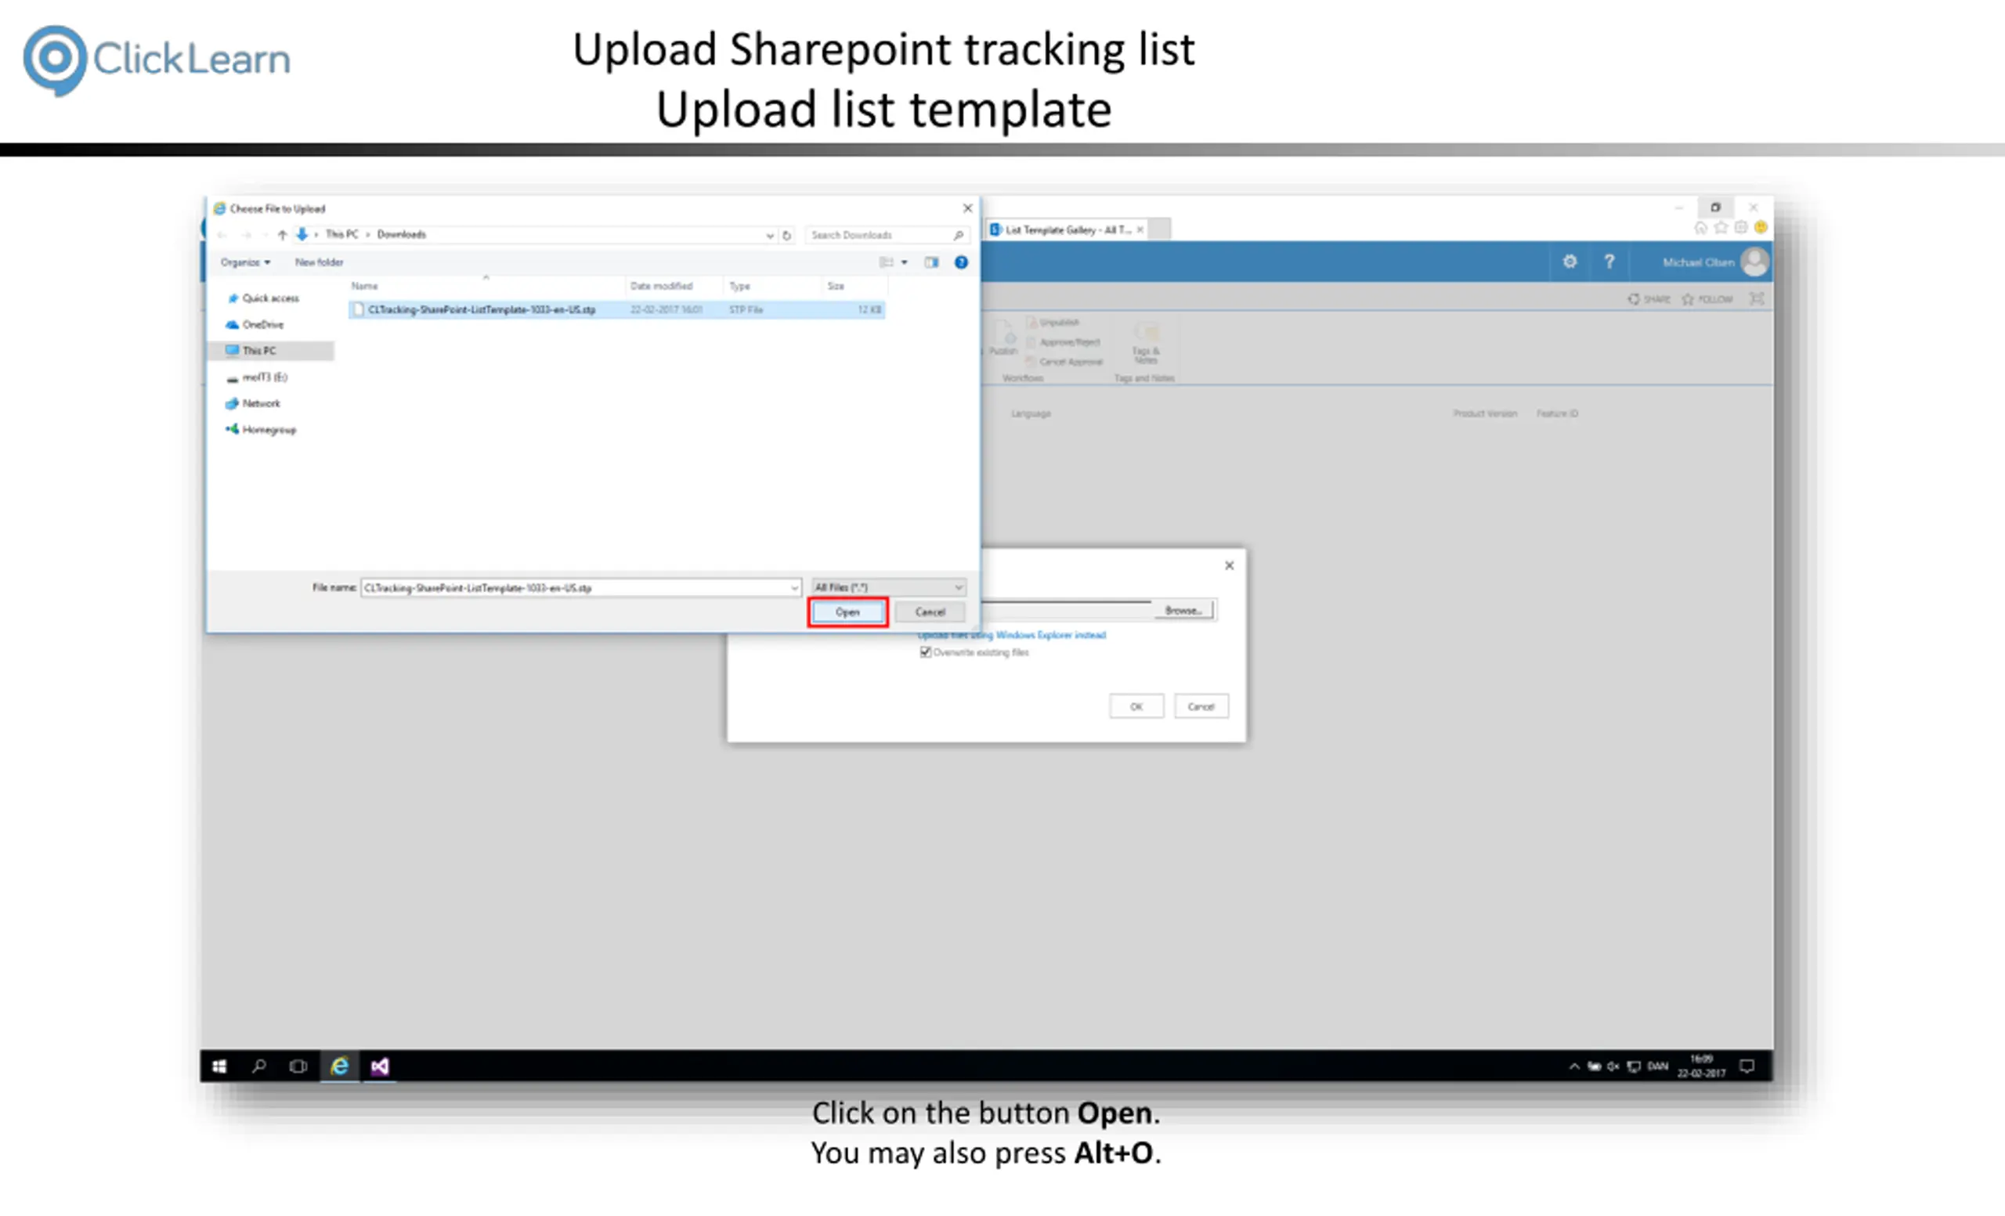Open the All Files (*.*) type filter dropdown
The height and width of the screenshot is (1216, 2005).
pos(889,587)
